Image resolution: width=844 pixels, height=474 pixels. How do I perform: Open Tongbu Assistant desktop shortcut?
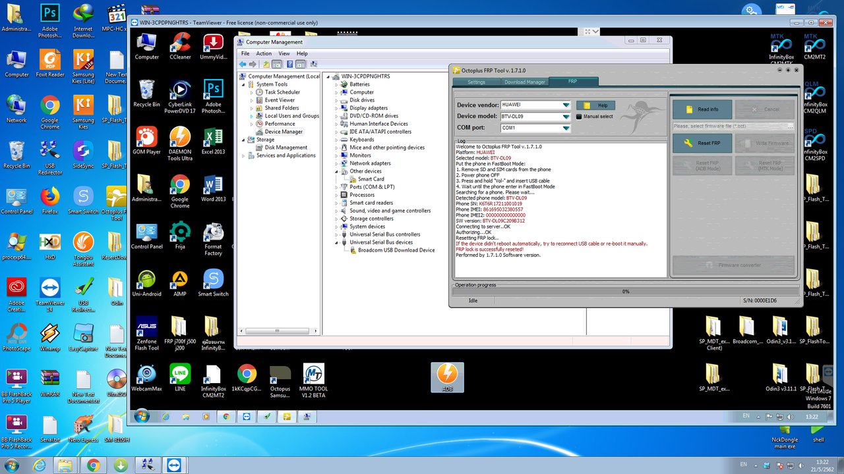click(83, 249)
